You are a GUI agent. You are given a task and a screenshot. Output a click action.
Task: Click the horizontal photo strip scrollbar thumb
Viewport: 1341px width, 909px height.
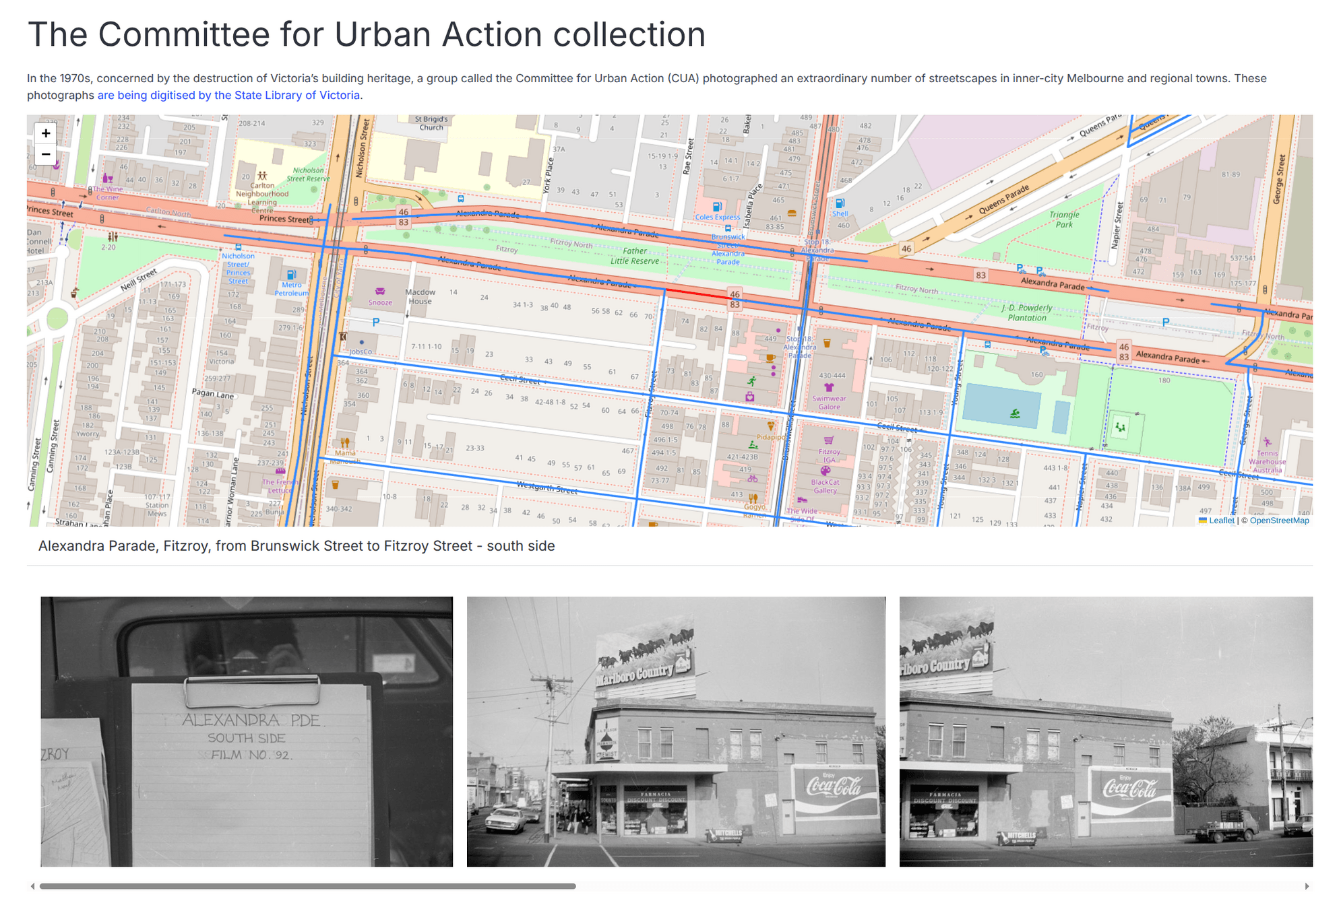coord(307,886)
